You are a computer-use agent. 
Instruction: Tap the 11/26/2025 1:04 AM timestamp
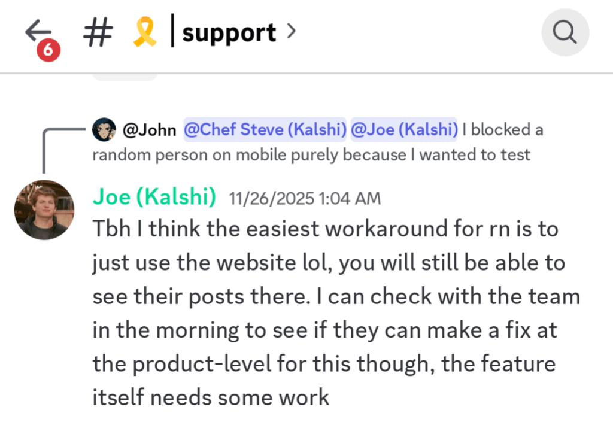[x=304, y=198]
